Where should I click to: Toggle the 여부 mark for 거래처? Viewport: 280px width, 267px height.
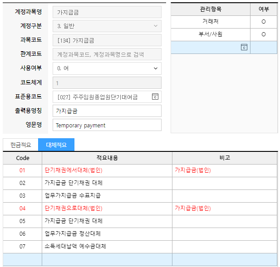tap(264, 22)
